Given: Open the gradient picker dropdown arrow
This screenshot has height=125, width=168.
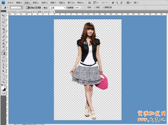Looking at the screenshot, I should pyautogui.click(x=22, y=8).
